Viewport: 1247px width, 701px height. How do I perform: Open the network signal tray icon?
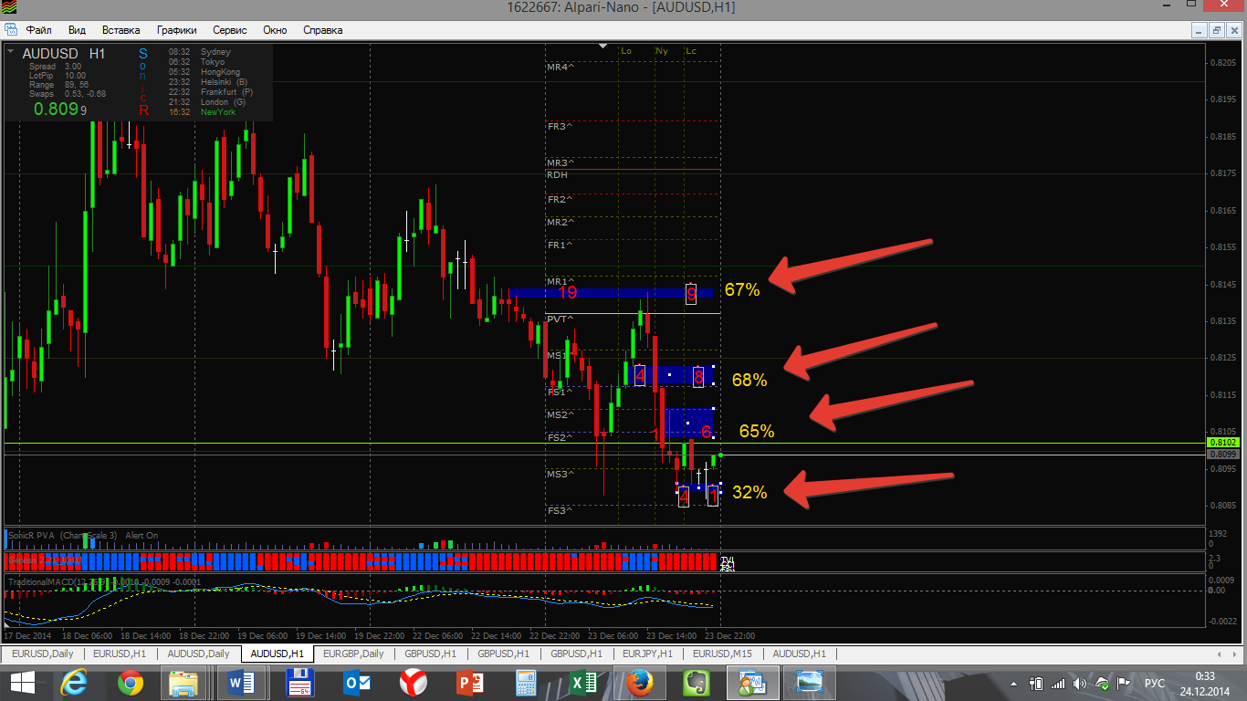point(1059,683)
